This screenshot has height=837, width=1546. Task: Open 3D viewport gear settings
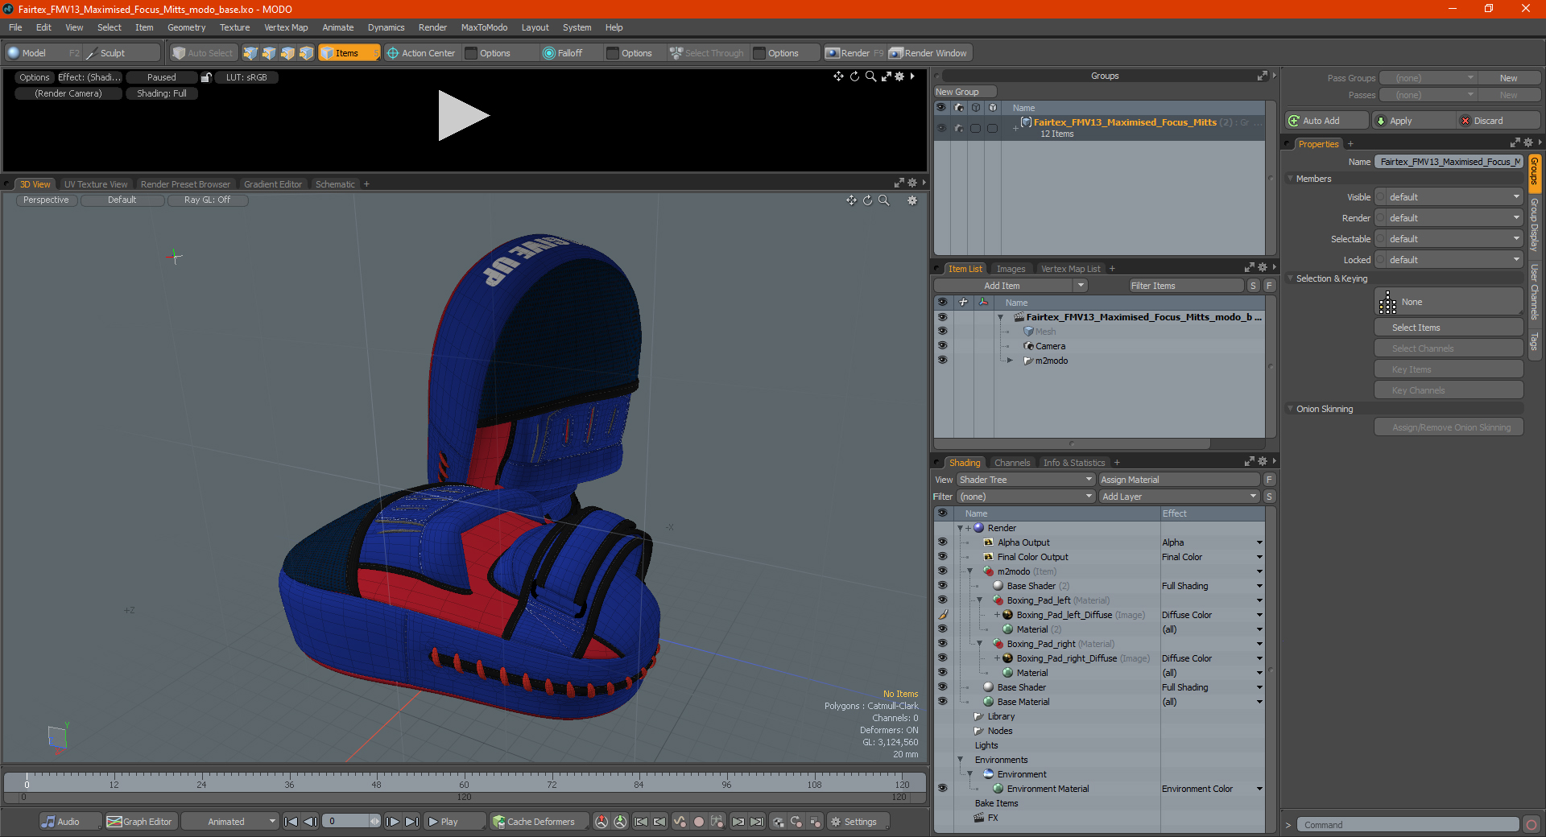point(912,200)
